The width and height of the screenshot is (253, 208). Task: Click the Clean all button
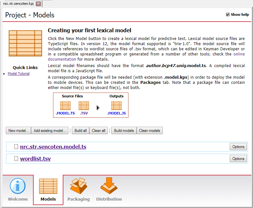pos(98,131)
